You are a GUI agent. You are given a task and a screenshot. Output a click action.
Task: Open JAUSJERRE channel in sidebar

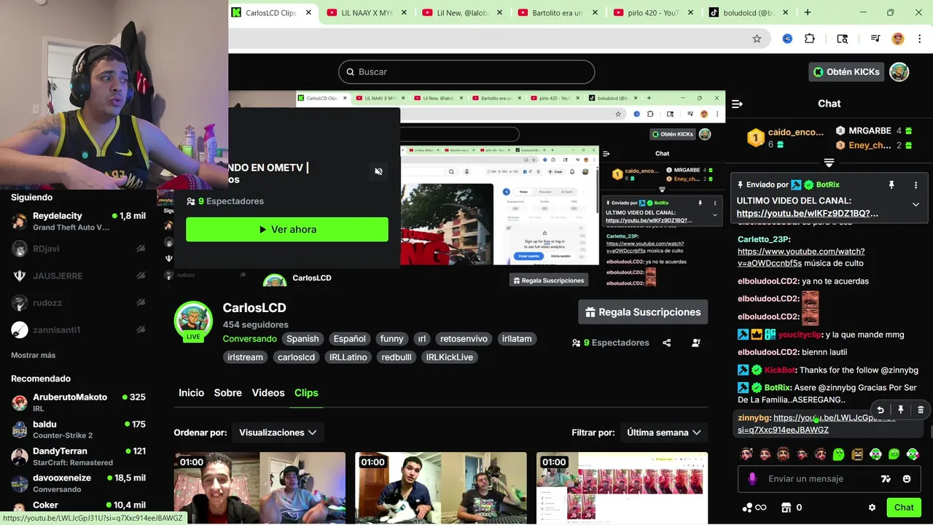[79, 276]
